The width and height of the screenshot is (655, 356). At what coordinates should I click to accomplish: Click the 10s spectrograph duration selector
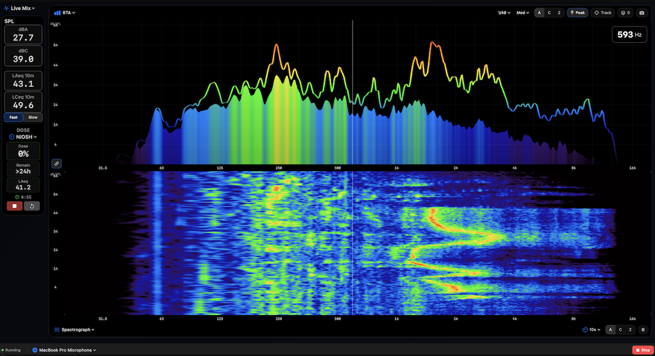(592, 330)
